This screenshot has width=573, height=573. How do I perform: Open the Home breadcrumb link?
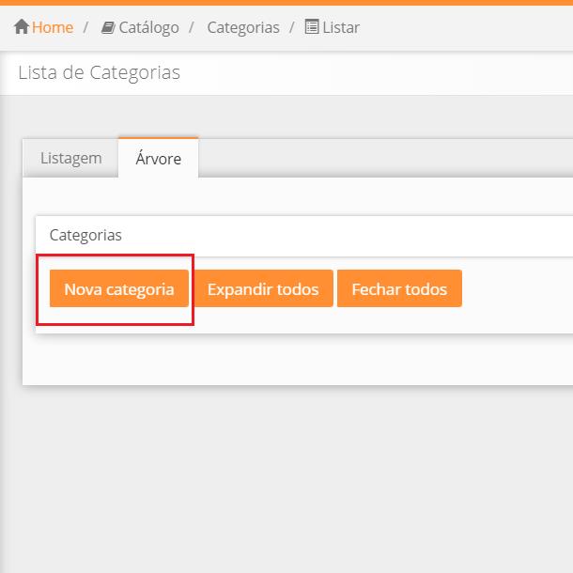53,27
